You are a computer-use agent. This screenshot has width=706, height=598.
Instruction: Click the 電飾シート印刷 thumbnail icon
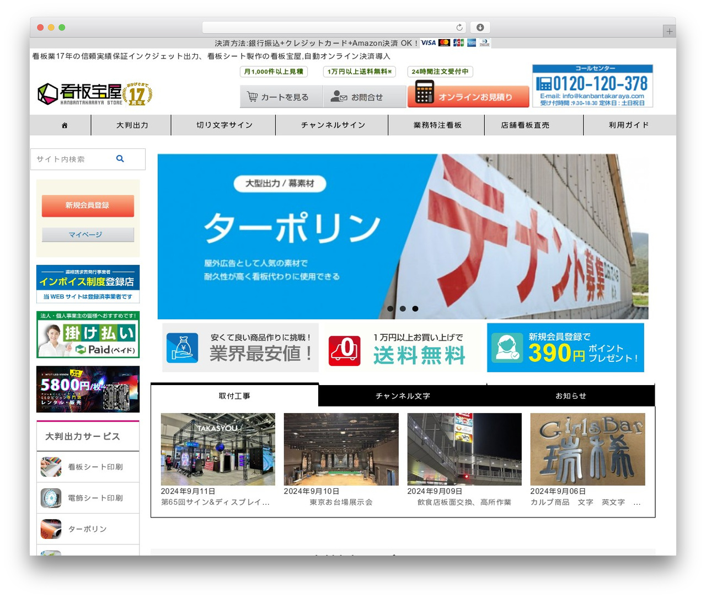(51, 498)
